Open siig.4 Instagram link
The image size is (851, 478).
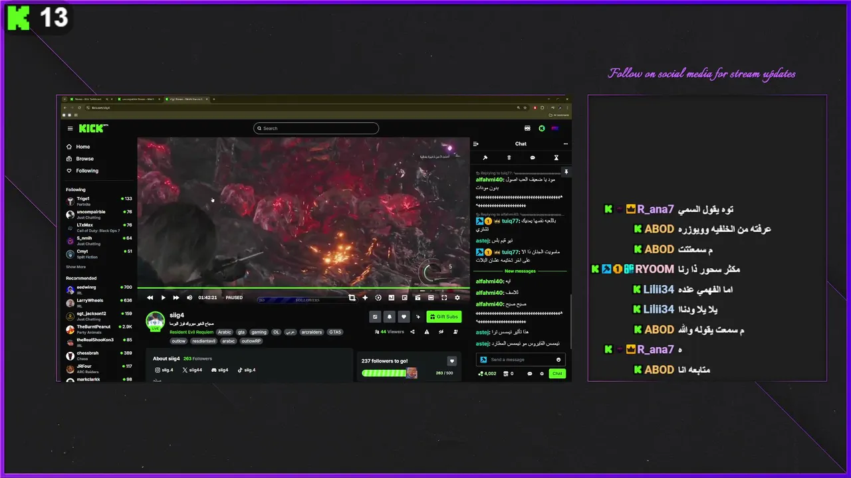tap(164, 370)
